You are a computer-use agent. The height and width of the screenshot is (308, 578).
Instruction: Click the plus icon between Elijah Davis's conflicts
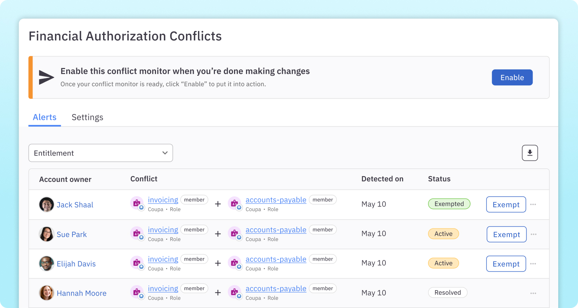[x=218, y=263]
